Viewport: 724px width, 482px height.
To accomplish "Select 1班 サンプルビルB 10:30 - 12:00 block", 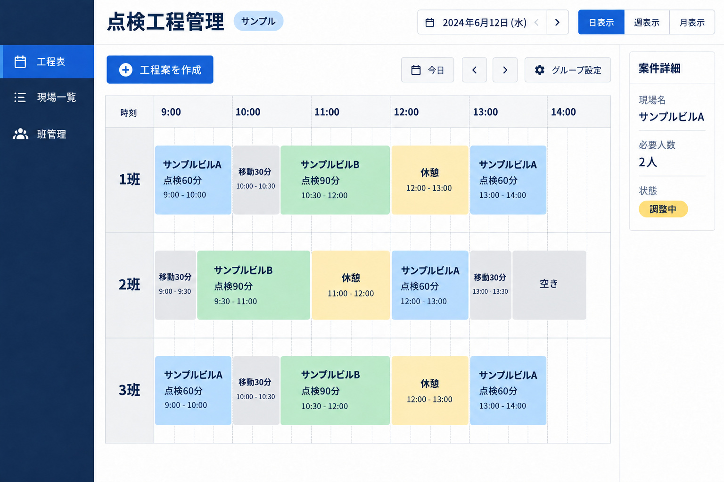I will (x=335, y=180).
